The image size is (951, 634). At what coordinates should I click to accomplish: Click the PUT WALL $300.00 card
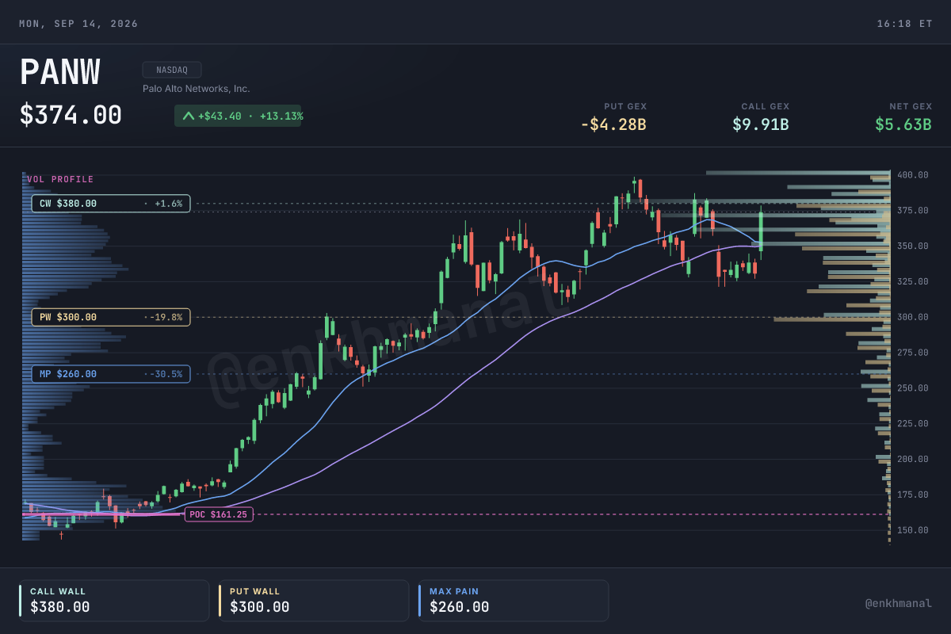click(x=314, y=601)
